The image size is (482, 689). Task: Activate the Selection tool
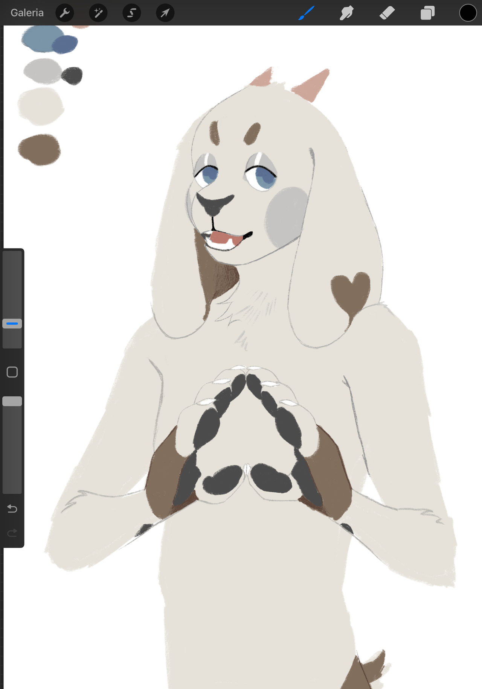click(x=132, y=13)
